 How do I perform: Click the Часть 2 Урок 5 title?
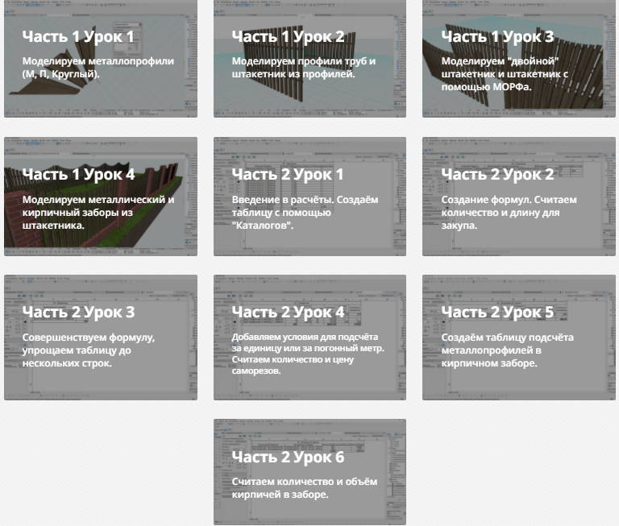coord(497,313)
